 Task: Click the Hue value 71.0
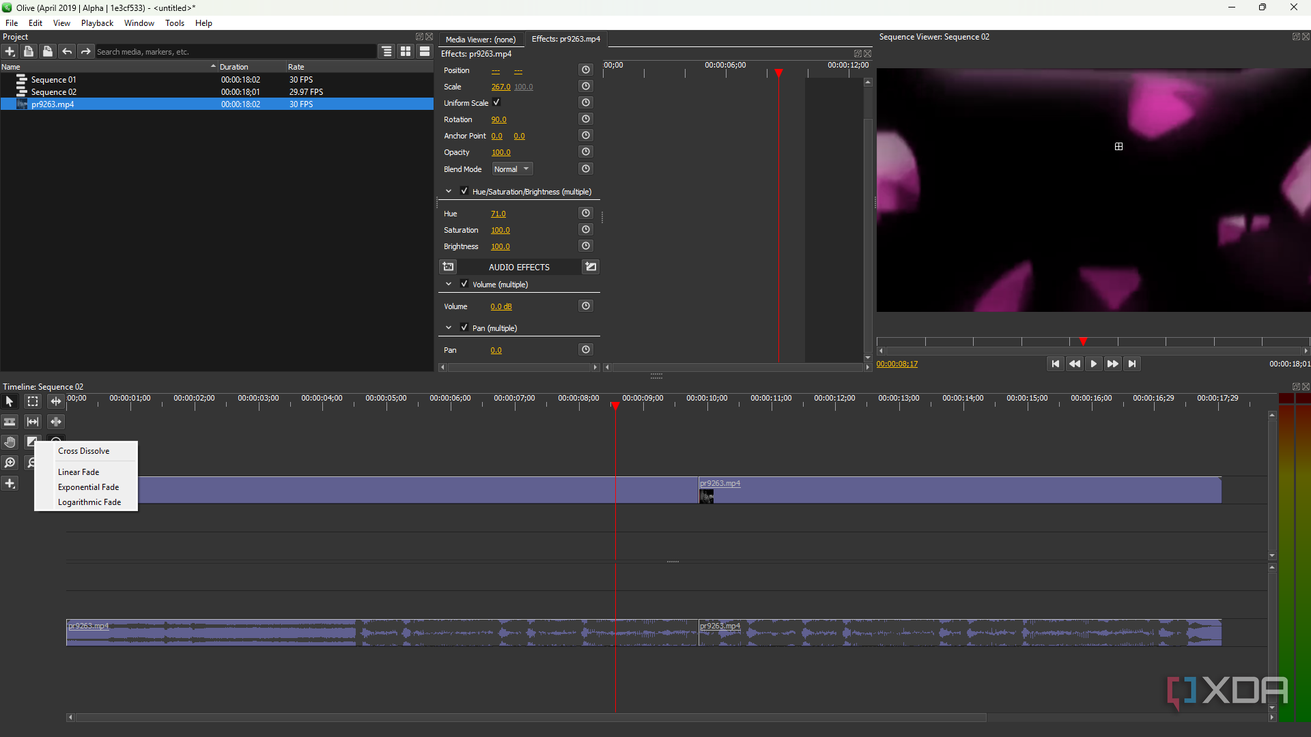point(498,214)
